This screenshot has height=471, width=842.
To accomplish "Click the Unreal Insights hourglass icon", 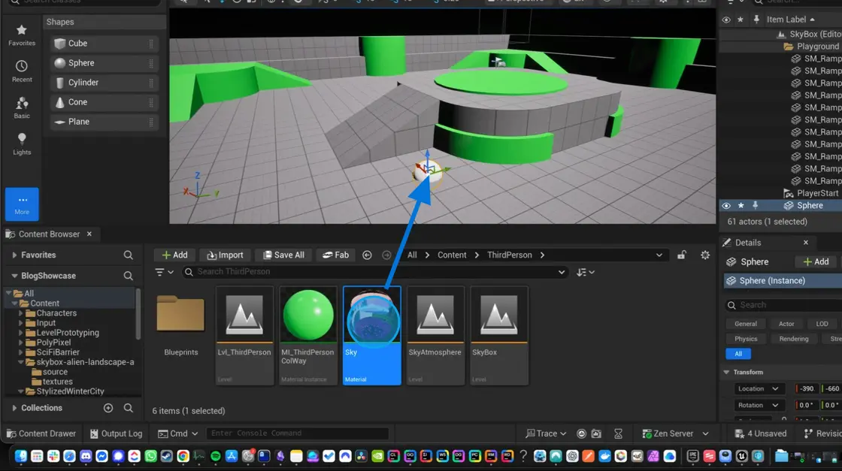I will pos(618,433).
